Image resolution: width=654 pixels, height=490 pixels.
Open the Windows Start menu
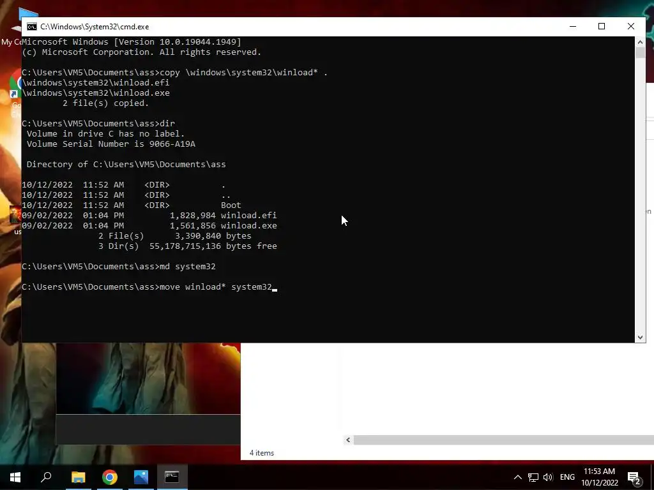click(15, 477)
